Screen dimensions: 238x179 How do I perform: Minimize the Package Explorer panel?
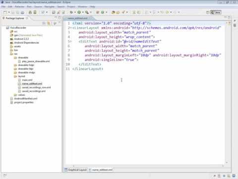(x=56, y=17)
